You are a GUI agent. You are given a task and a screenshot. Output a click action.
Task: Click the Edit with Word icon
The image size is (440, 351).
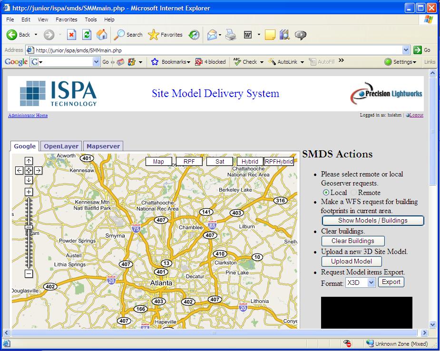[247, 35]
